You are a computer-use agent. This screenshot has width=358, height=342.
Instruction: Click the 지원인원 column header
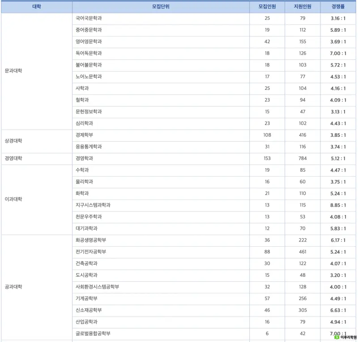pos(303,7)
